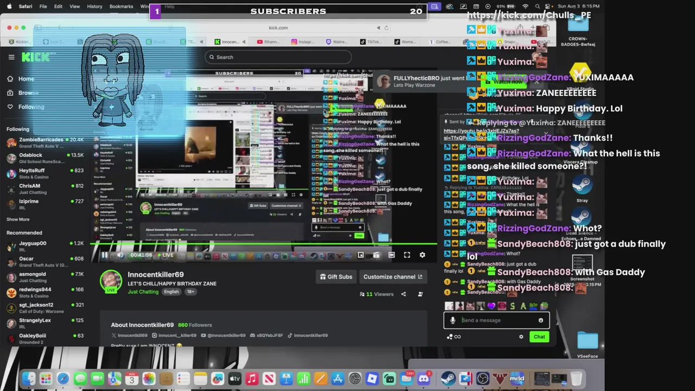Image resolution: width=695 pixels, height=391 pixels.
Task: Open ZombieBarricades channel in Following
Action: click(x=45, y=142)
